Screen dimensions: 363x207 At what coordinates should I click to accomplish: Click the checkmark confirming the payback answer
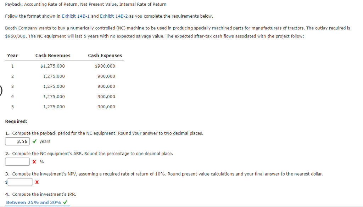click(34, 141)
